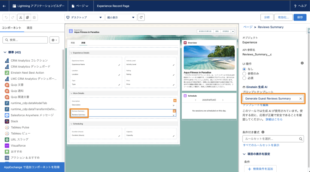
Task: Click the すべてのルールセットを表示 link
Action: [x=261, y=145]
